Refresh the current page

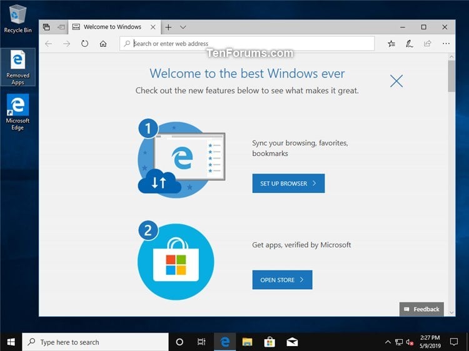point(84,44)
